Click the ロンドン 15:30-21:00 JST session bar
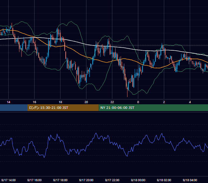The width and height of the screenshot is (208, 183). 63,108
